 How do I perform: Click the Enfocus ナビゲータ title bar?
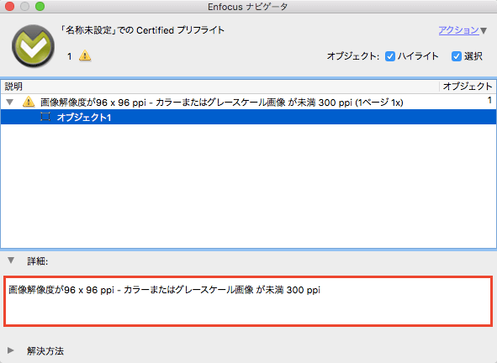click(247, 7)
